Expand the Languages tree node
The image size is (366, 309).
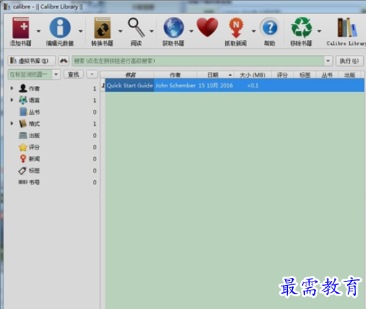[x=12, y=100]
